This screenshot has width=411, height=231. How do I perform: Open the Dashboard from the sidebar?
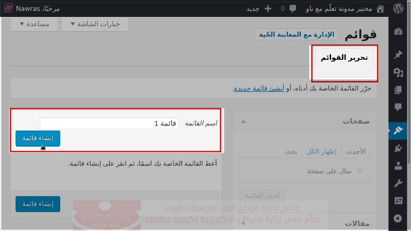(x=398, y=32)
